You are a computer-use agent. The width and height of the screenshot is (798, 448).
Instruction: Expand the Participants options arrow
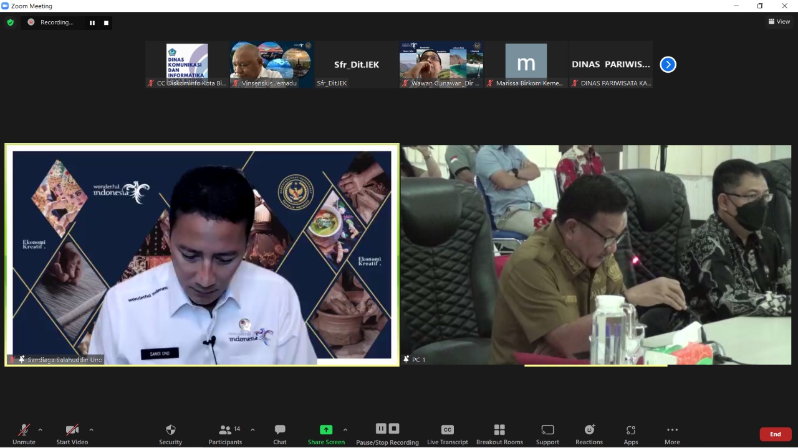pos(252,429)
